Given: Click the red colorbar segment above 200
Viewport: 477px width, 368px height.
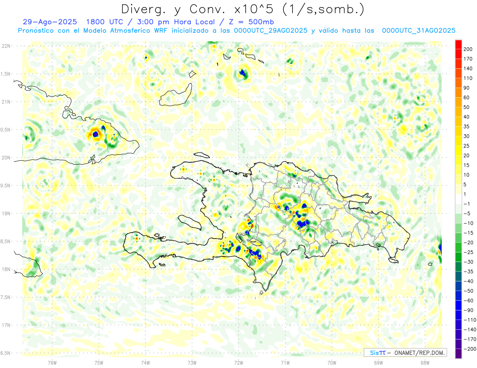Looking at the screenshot, I should click(x=458, y=44).
